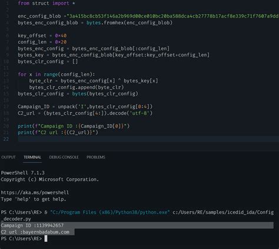
Task: Click the config_len value 0x20
Action: 61,42
